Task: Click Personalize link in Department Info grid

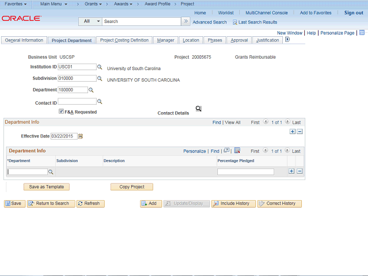Action: click(x=194, y=151)
